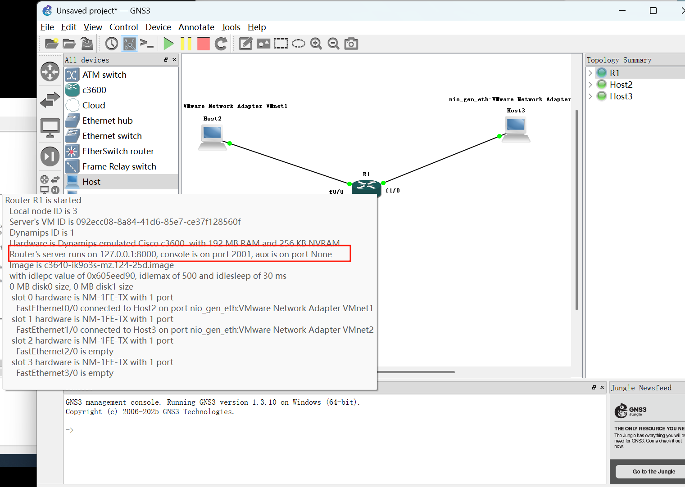Image resolution: width=685 pixels, height=487 pixels.
Task: Stop all devices with red square
Action: [x=204, y=44]
